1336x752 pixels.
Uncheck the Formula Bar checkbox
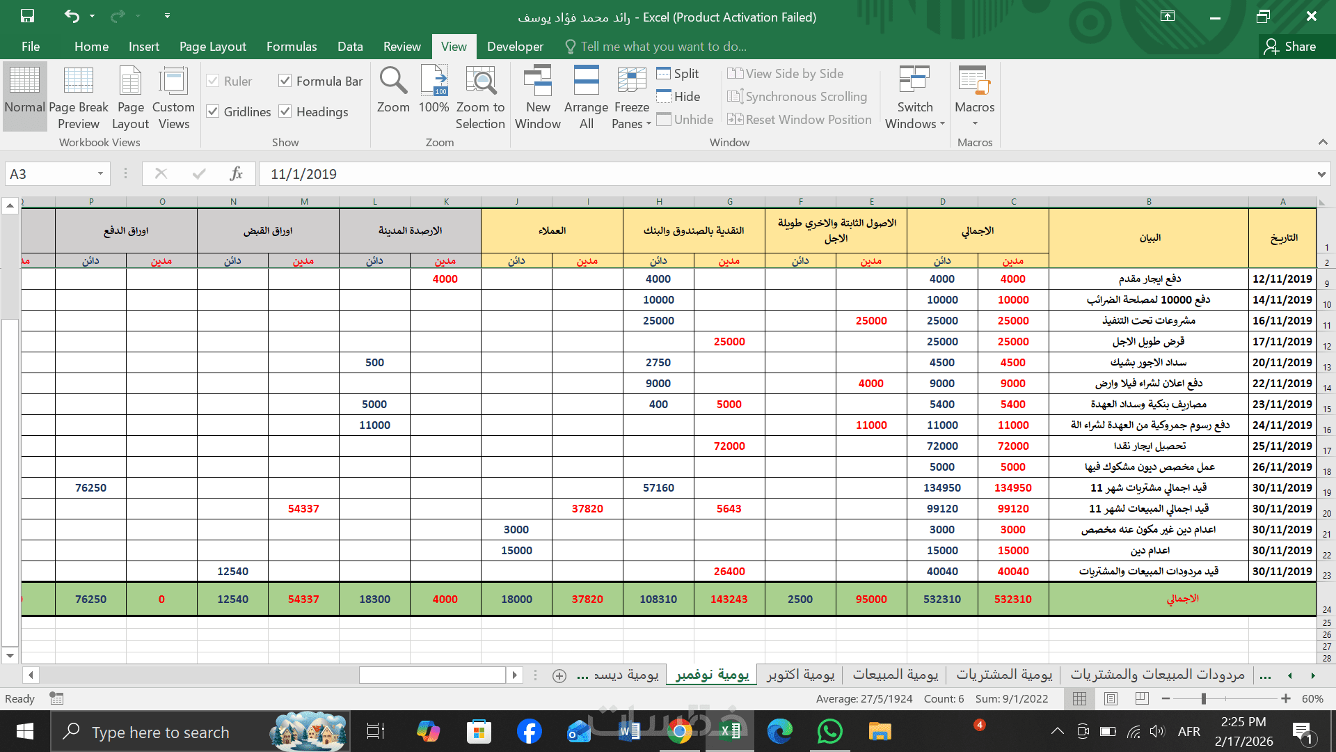coord(285,81)
